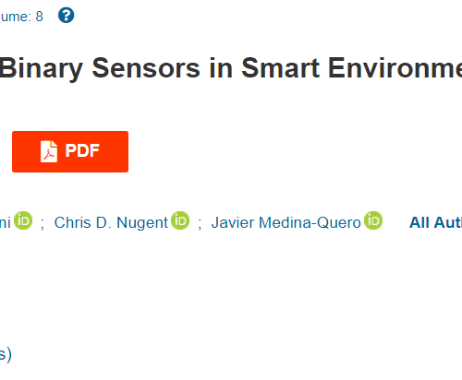The height and width of the screenshot is (380, 462).
Task: Open the leftmost ORCID icon after 'ni'
Action: [23, 220]
